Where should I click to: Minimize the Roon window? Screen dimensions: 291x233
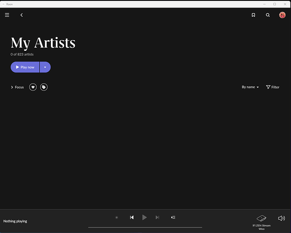(264, 4)
